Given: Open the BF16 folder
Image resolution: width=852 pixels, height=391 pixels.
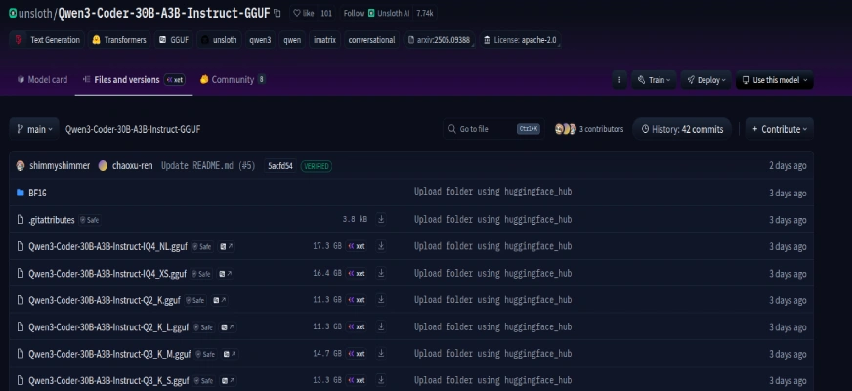Looking at the screenshot, I should (x=37, y=193).
